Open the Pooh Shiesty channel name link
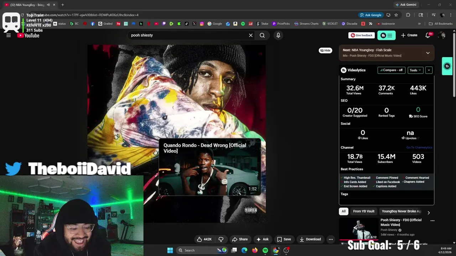Viewport: 456px width, 256px height. click(x=389, y=230)
